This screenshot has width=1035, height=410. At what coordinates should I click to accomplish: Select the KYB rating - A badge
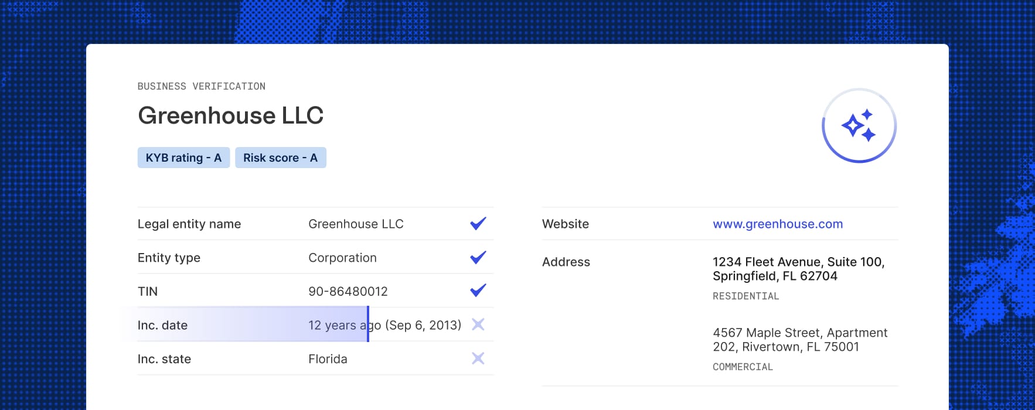pos(183,158)
